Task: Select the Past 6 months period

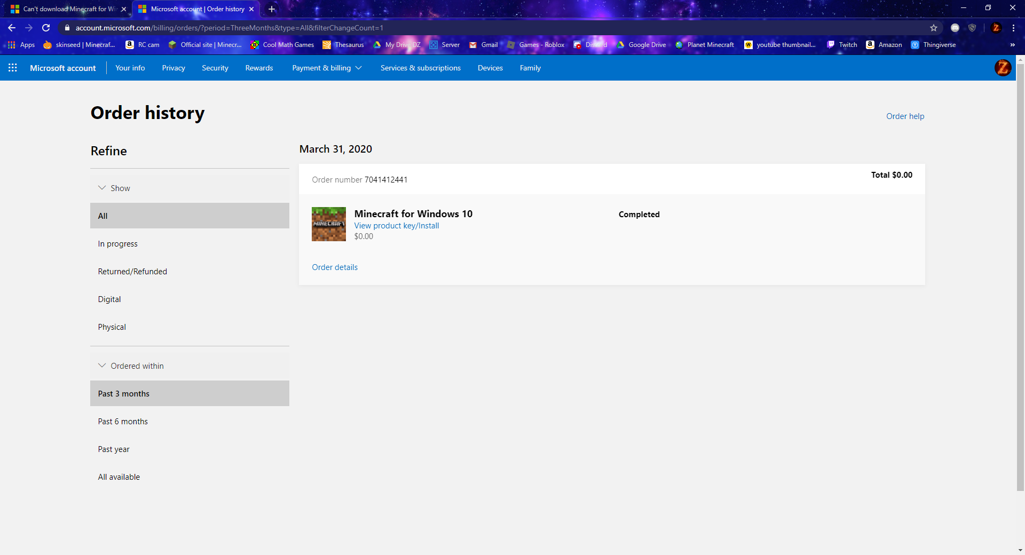Action: (x=190, y=422)
